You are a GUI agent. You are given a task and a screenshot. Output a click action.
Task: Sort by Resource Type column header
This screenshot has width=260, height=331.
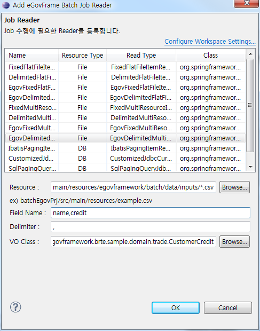click(x=83, y=56)
